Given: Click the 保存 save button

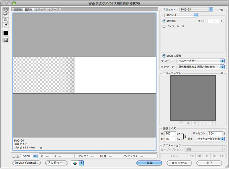Looking at the screenshot, I should [x=149, y=163].
